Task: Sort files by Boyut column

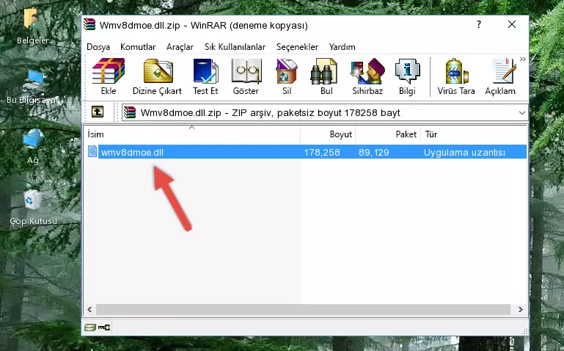Action: (328, 134)
